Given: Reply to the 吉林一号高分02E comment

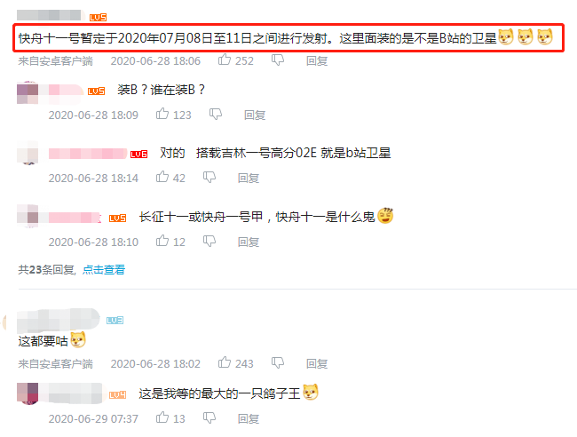Looking at the screenshot, I should click(x=249, y=179).
